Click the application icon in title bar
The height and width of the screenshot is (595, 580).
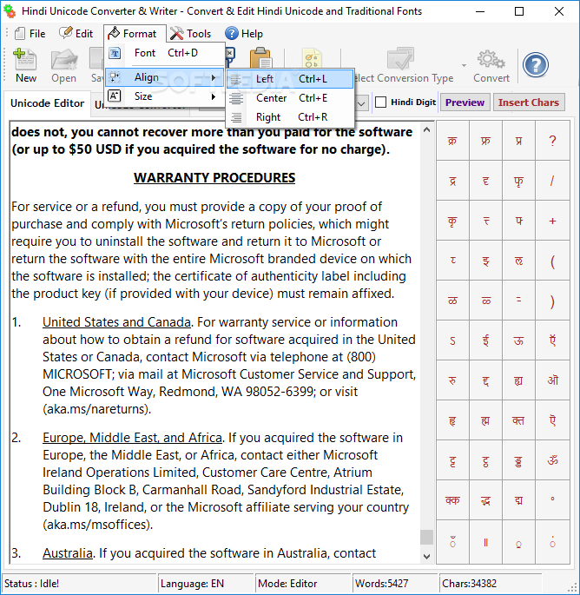tap(10, 11)
